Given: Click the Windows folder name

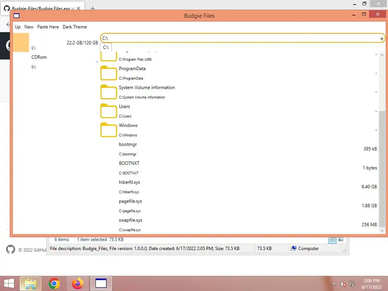Looking at the screenshot, I should (x=128, y=125).
